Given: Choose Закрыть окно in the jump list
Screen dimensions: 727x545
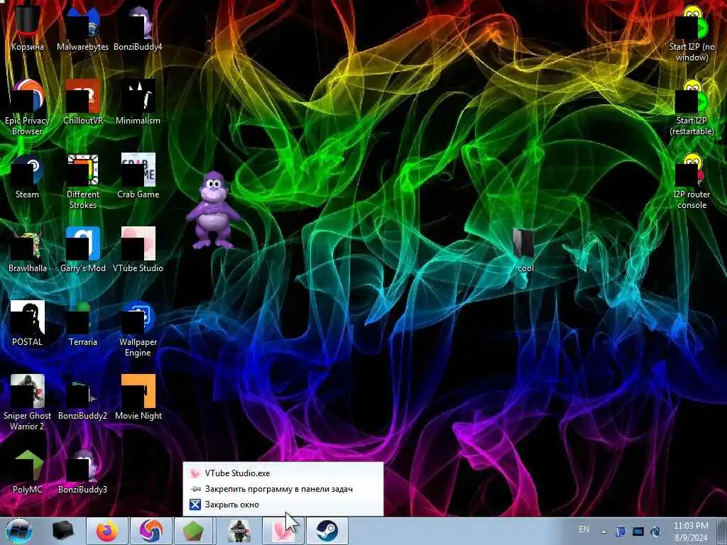Looking at the screenshot, I should click(283, 505).
